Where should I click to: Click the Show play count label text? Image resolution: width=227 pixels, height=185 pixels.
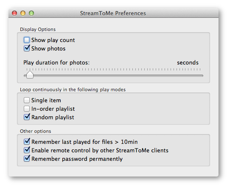(x=53, y=40)
